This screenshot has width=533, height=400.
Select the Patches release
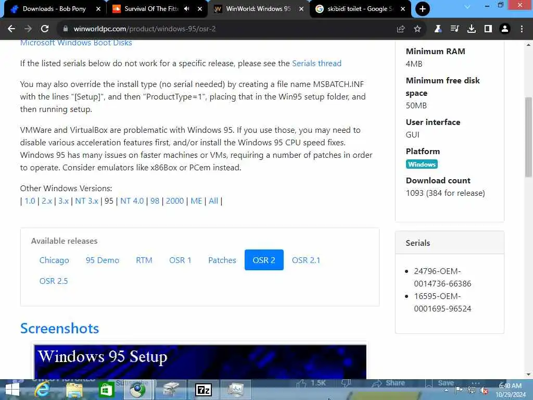click(222, 260)
